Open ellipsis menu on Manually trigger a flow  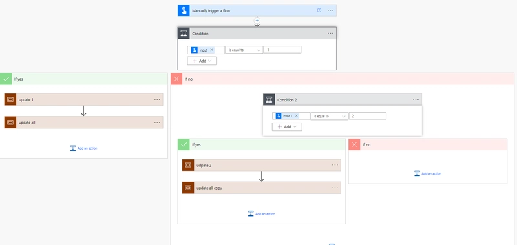point(330,10)
